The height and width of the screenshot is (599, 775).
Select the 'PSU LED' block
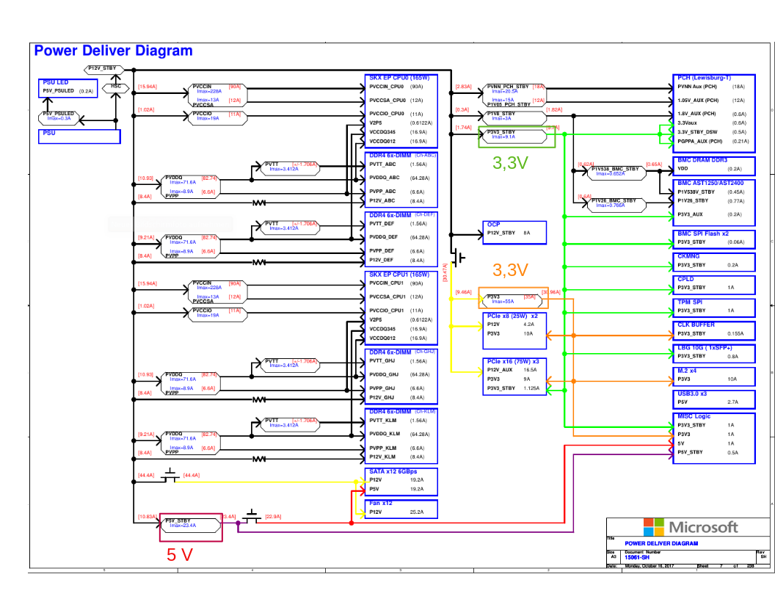68,88
